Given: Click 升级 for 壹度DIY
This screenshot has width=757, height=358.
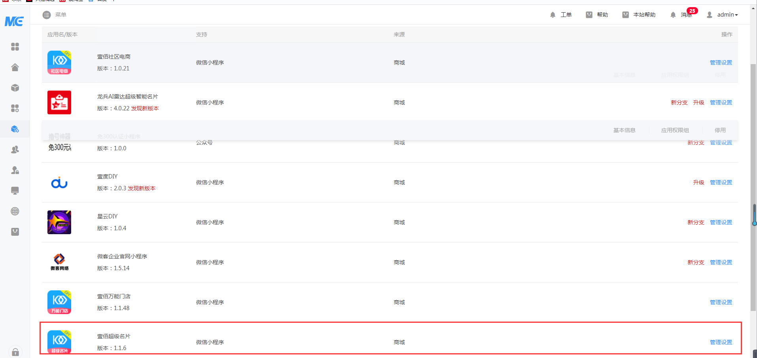Looking at the screenshot, I should (698, 182).
